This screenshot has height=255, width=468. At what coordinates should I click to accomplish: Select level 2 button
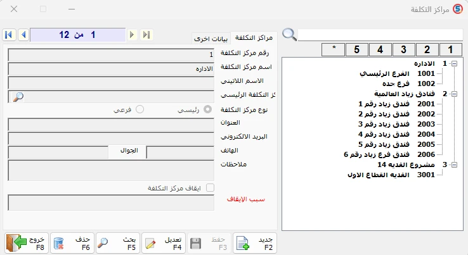click(427, 49)
